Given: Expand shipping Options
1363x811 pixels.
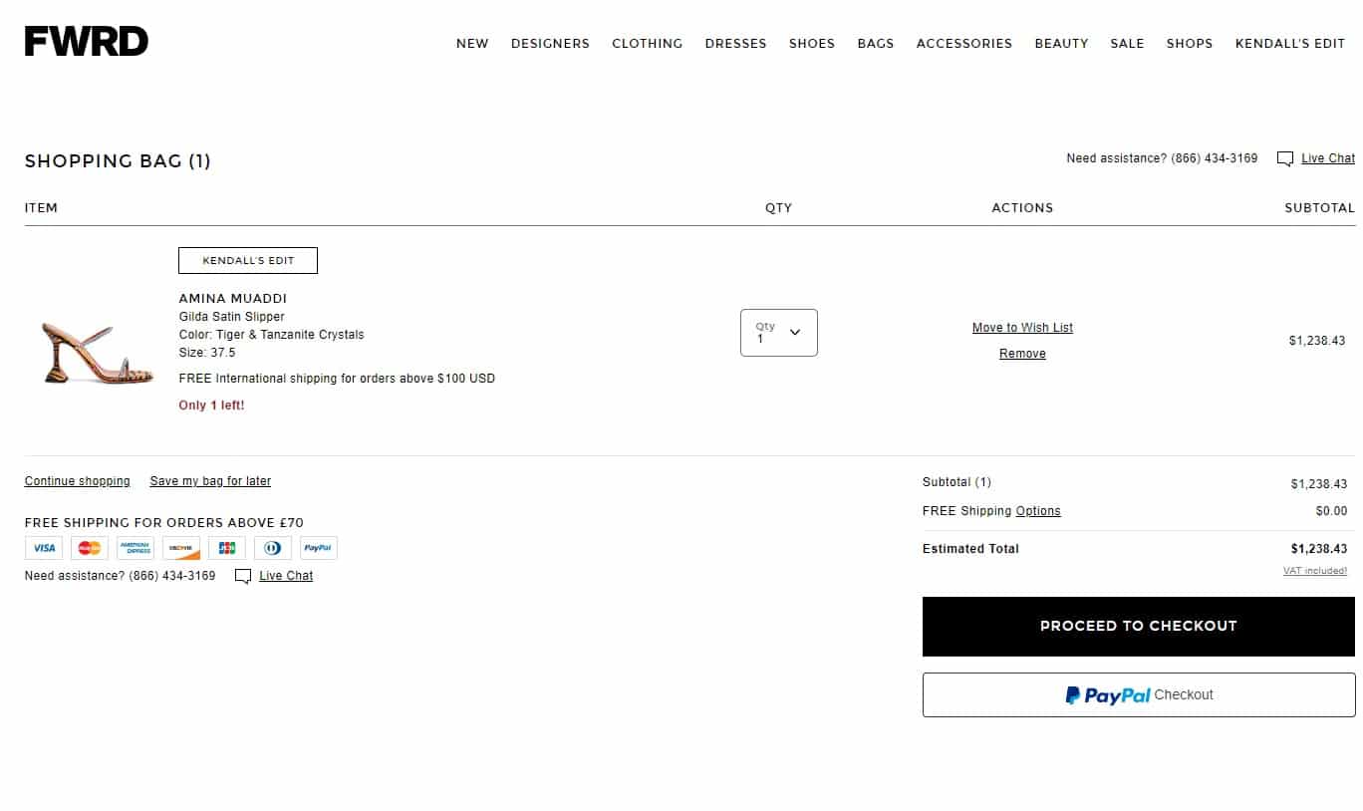Looking at the screenshot, I should 1038,510.
